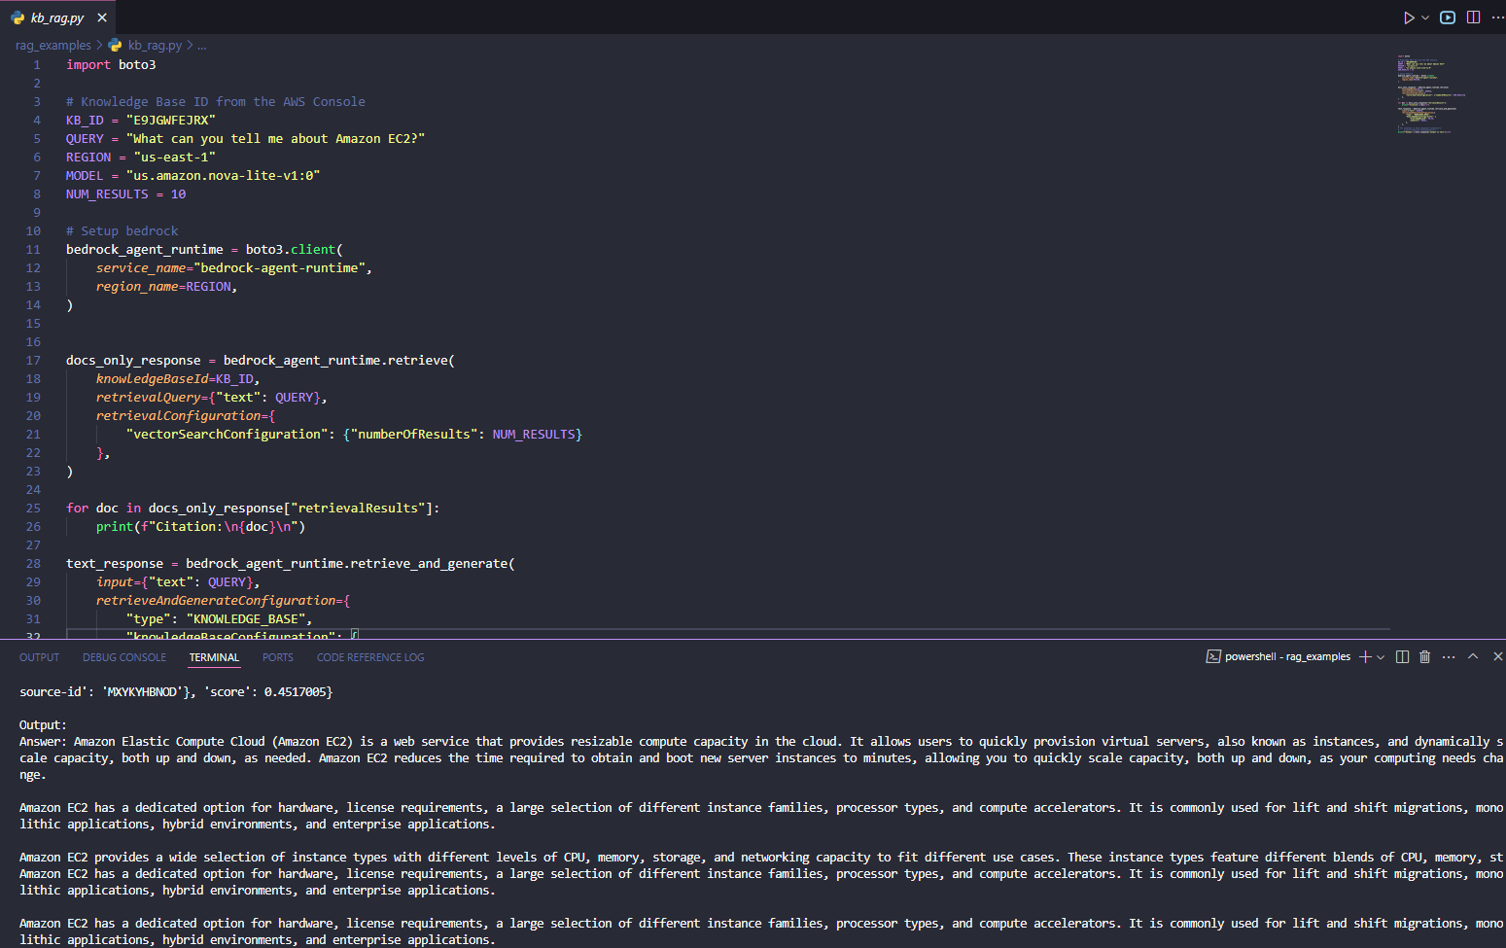Split the editor to the right

(1473, 18)
